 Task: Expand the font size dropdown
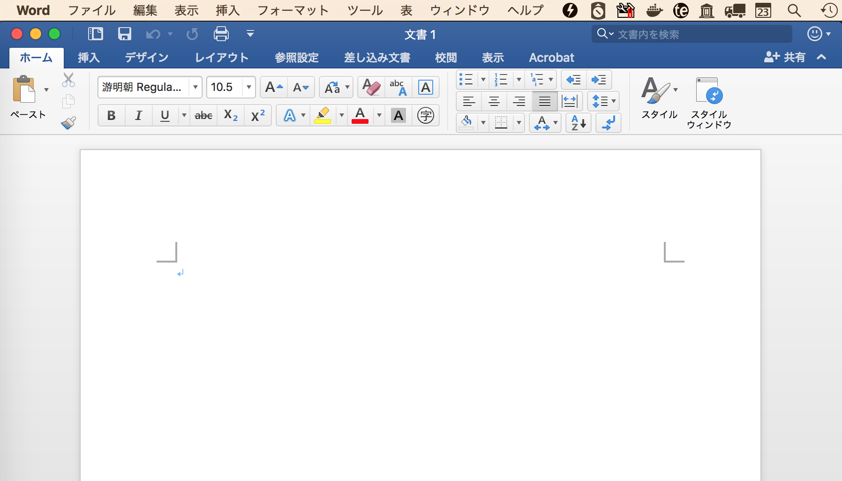pos(249,87)
